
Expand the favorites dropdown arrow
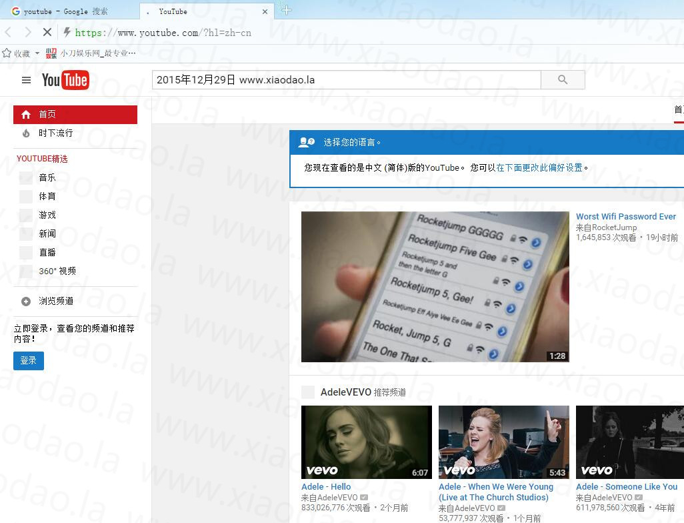point(37,53)
